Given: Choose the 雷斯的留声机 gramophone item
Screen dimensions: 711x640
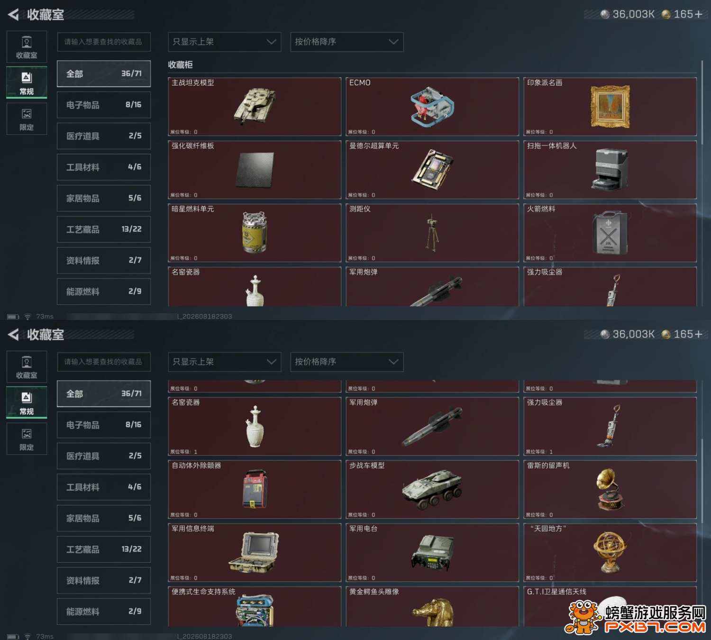Looking at the screenshot, I should [x=610, y=489].
